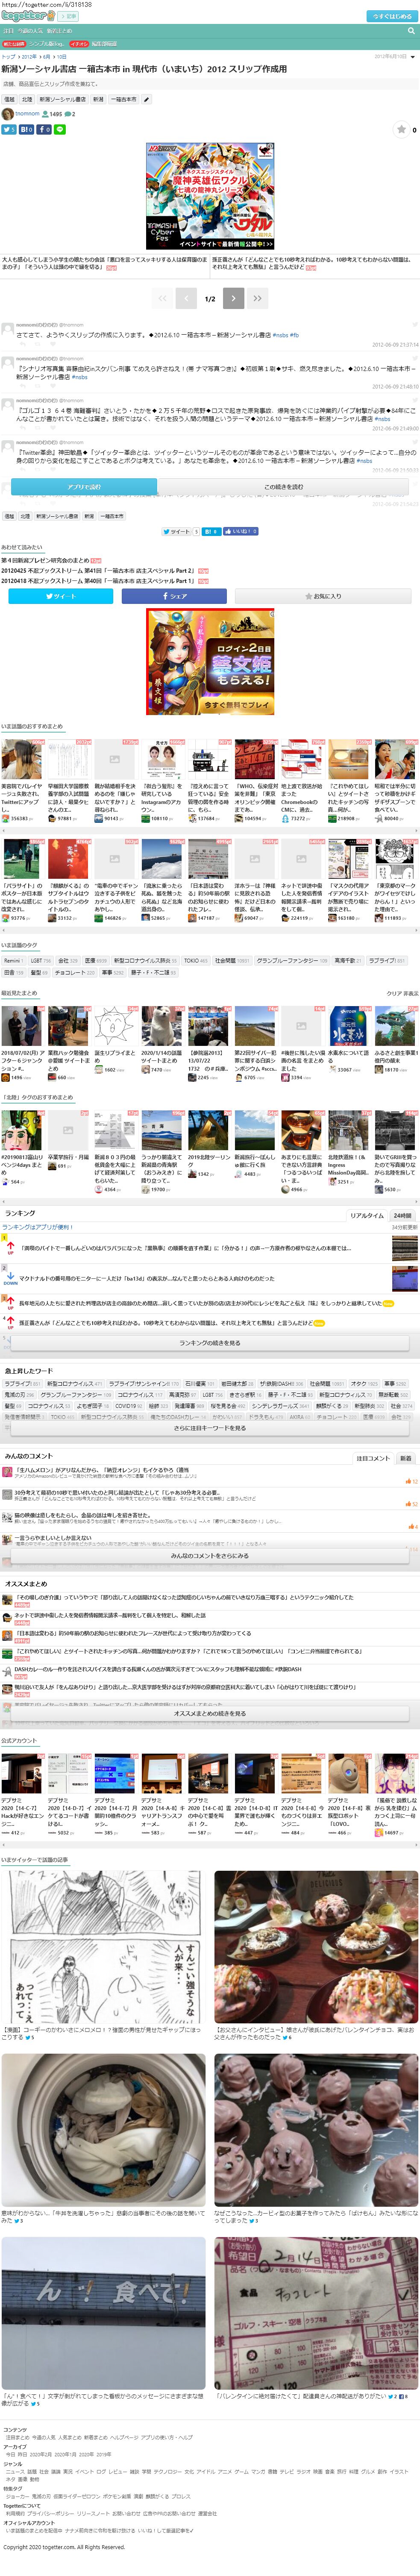Click the wide Facebook シェア button
This screenshot has height=2576, width=420.
point(174,595)
